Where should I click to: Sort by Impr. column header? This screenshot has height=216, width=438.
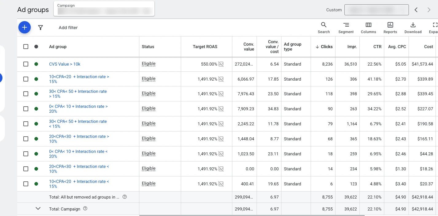click(x=352, y=47)
